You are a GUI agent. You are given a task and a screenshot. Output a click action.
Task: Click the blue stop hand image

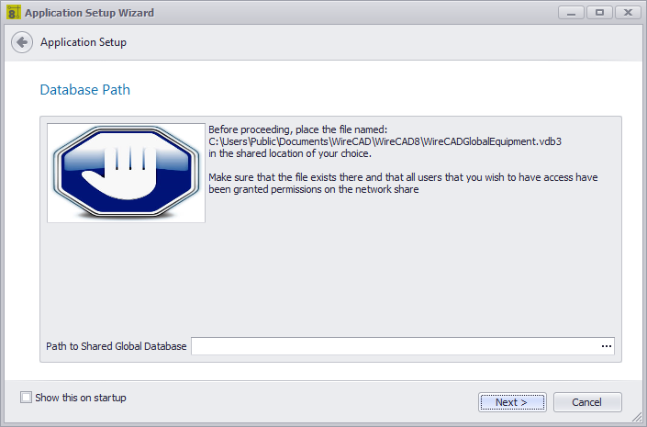click(x=126, y=173)
